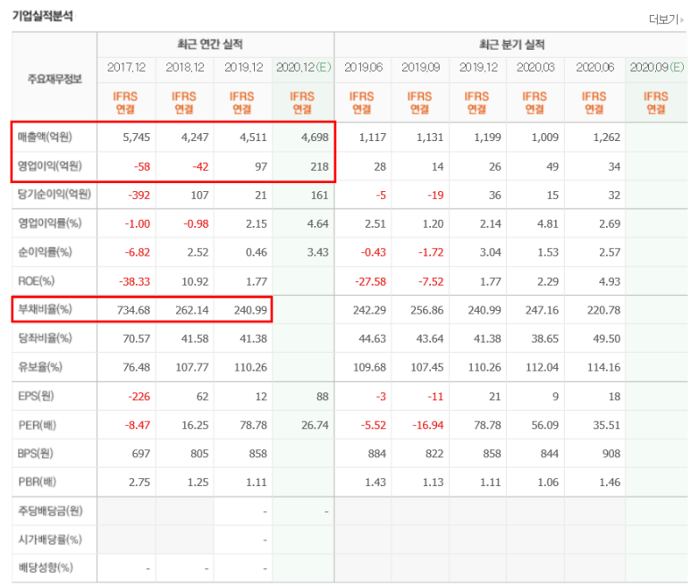Click the -16.94 quarterly PER value
This screenshot has width=691, height=586.
[x=427, y=426]
